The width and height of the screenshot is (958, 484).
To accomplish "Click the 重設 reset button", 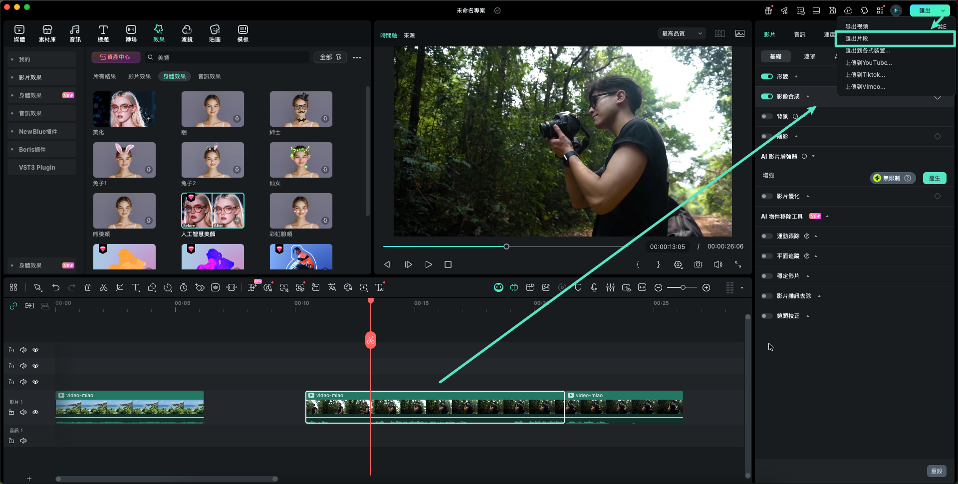I will tap(937, 471).
